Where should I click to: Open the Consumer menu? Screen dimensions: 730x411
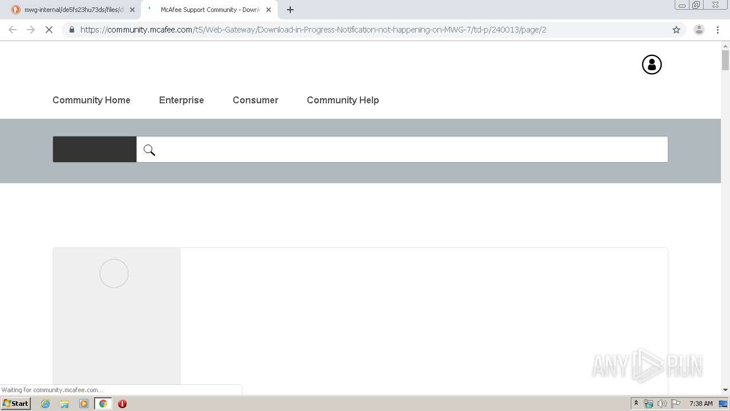coord(255,100)
